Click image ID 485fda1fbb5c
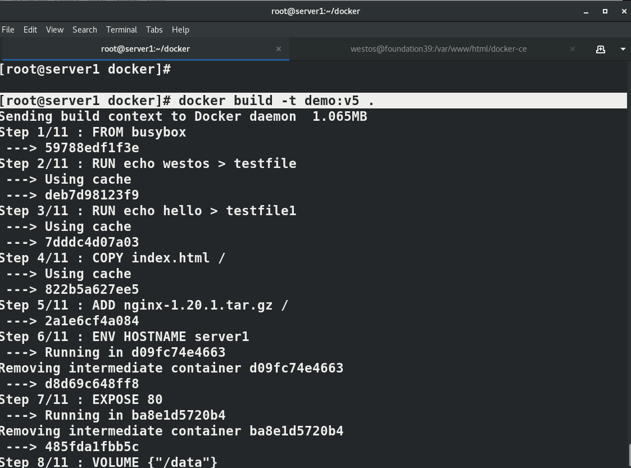 (92, 446)
